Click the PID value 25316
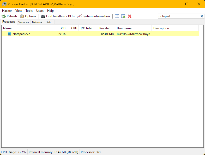 click(x=62, y=34)
